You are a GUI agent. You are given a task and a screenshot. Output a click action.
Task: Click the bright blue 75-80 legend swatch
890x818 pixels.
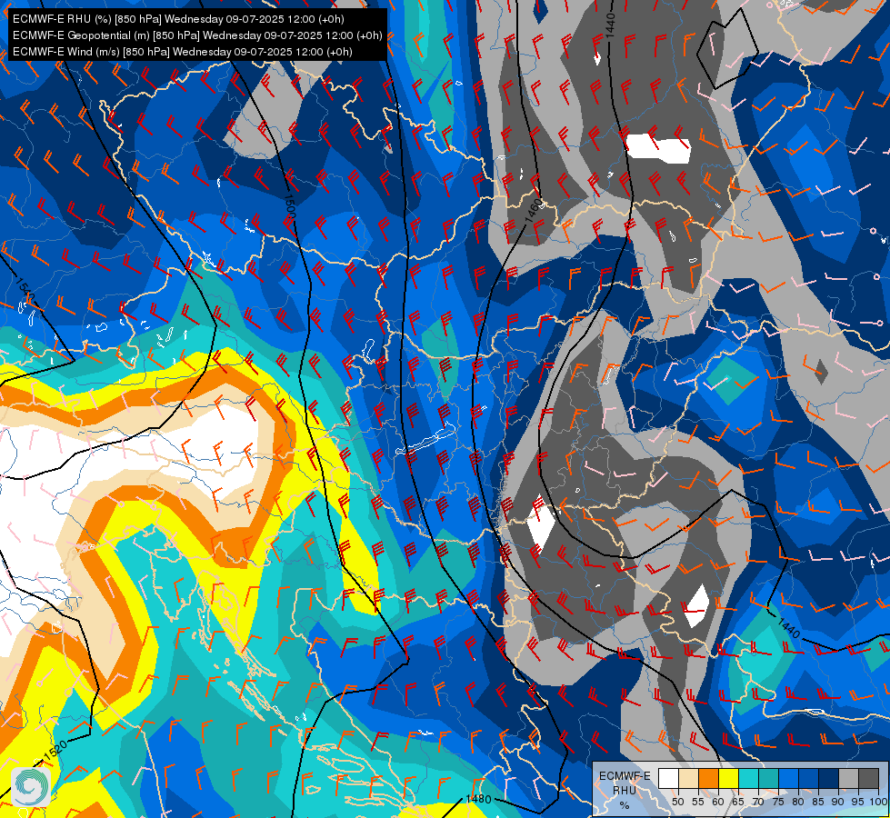point(788,778)
